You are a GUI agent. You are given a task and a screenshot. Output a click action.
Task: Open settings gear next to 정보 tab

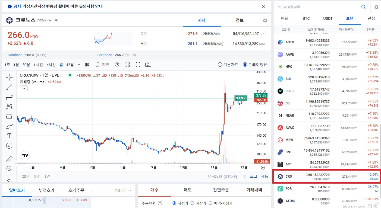(x=265, y=20)
